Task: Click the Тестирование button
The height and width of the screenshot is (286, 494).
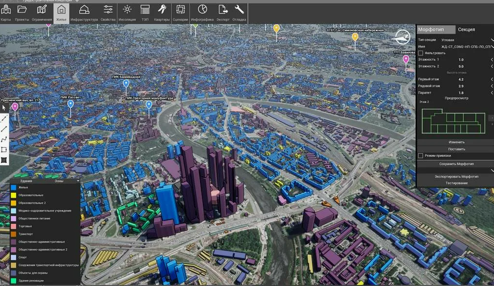Action: point(456,183)
